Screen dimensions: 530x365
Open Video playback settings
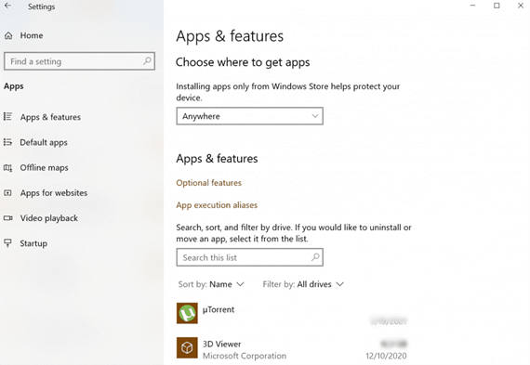point(49,218)
